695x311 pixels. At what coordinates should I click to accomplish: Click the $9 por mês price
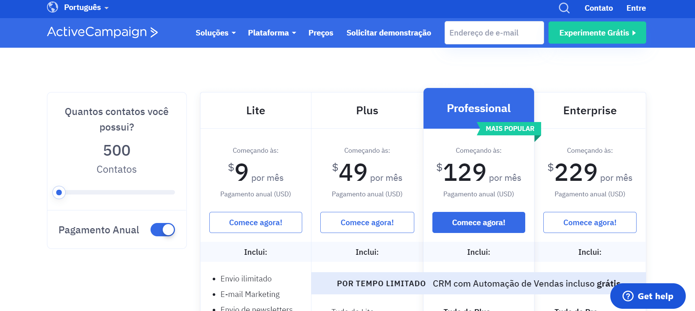[x=256, y=173]
